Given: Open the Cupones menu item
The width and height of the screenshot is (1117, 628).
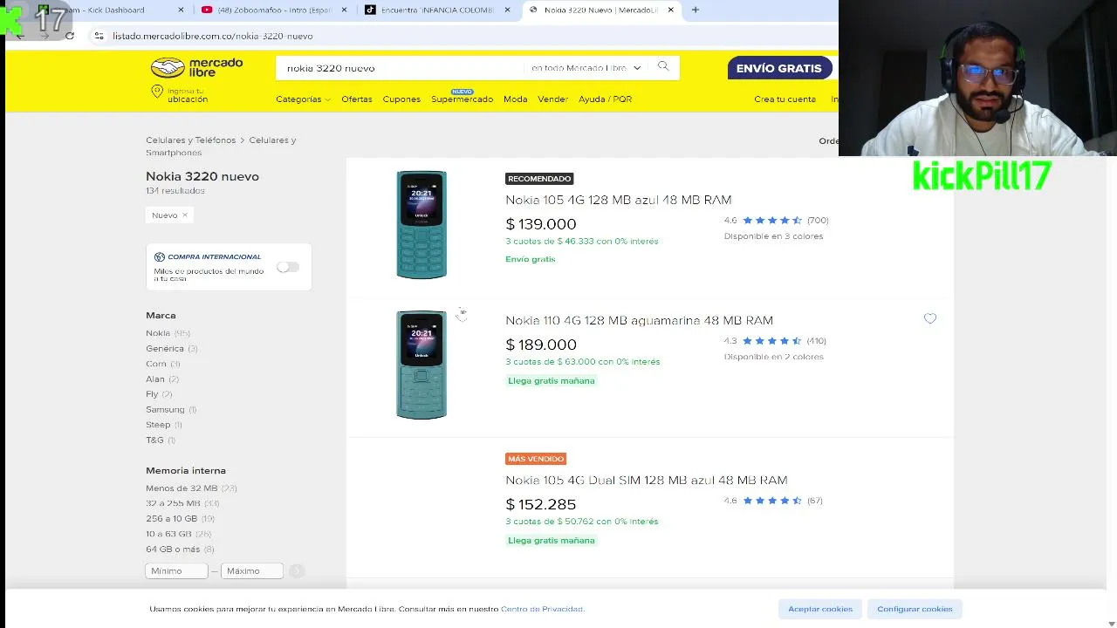Looking at the screenshot, I should 401,99.
